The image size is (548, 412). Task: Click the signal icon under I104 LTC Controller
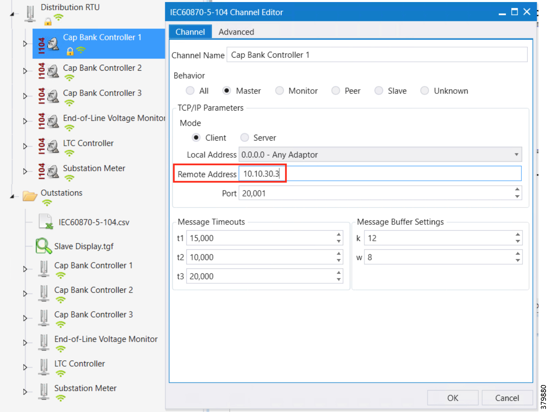tap(70, 153)
